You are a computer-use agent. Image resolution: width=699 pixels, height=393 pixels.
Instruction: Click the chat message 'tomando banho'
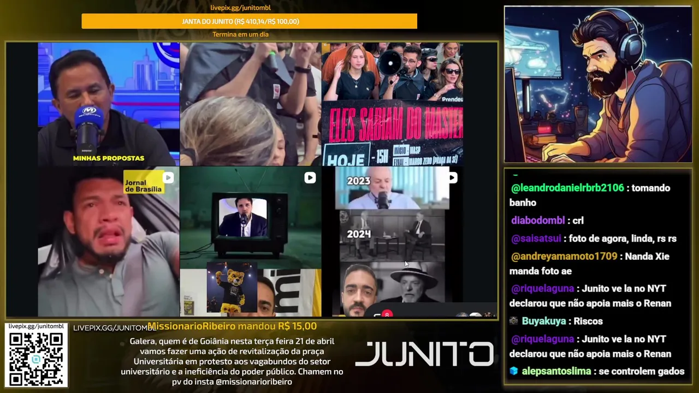[x=590, y=195]
